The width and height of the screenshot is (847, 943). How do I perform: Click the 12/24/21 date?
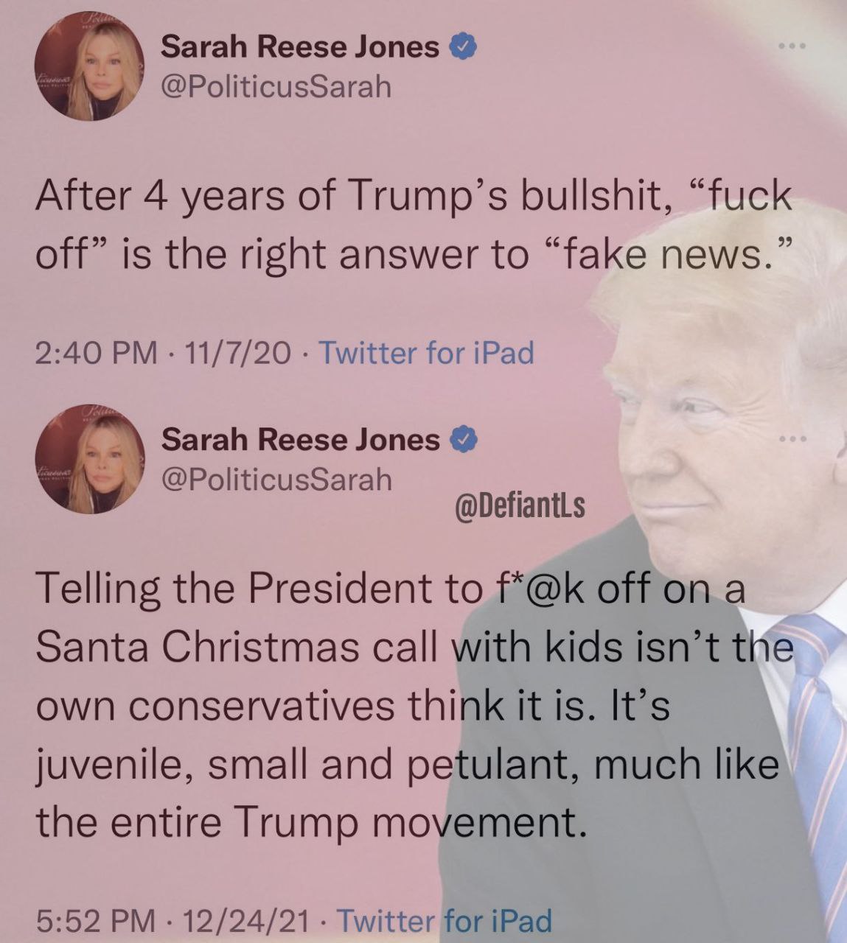(x=247, y=920)
